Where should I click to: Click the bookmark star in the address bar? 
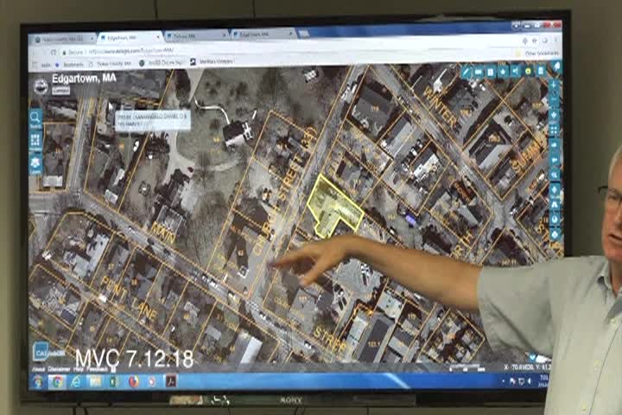(x=535, y=41)
